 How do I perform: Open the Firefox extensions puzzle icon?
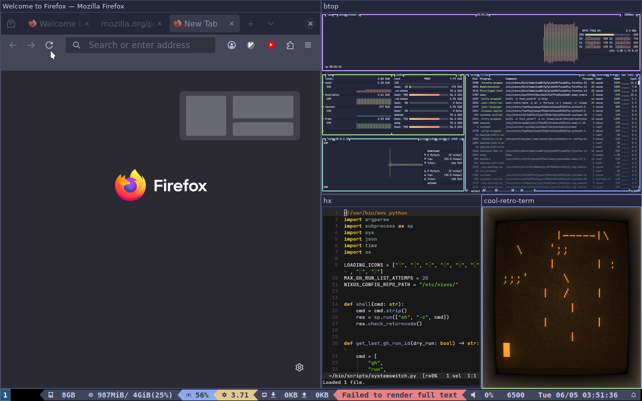(x=290, y=45)
